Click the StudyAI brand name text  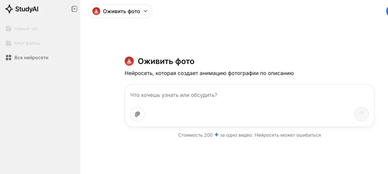pos(27,9)
